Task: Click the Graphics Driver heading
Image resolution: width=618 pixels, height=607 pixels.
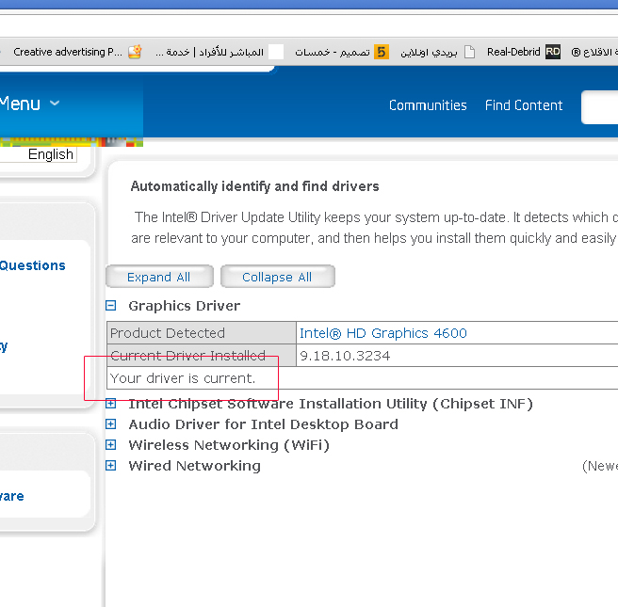Action: [x=184, y=306]
